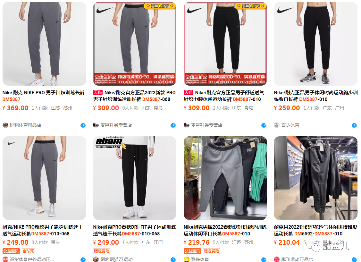Click the 公益宝贝 tag under the ¥249.00 listing

pos(11,251)
